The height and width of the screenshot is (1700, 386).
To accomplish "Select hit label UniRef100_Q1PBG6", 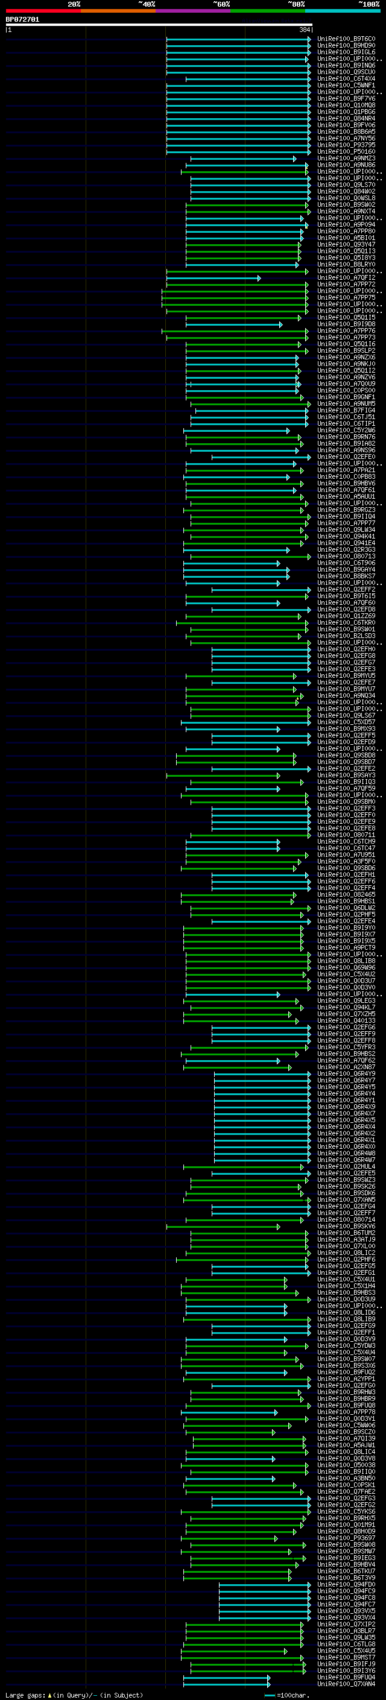I will 346,112.
